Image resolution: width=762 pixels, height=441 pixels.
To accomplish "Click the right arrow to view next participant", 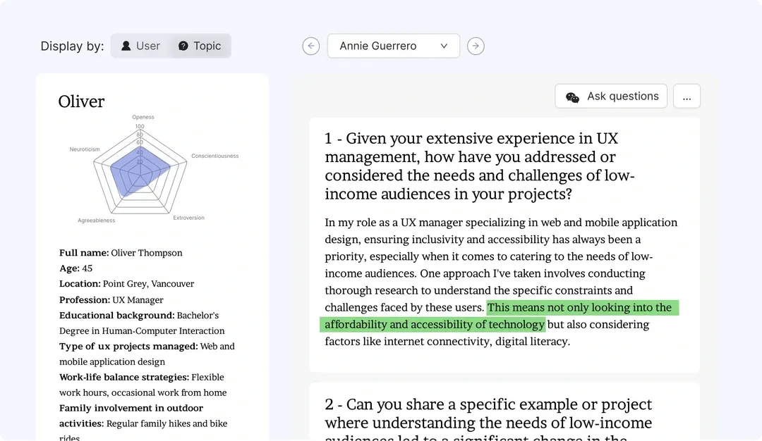I will click(x=476, y=46).
